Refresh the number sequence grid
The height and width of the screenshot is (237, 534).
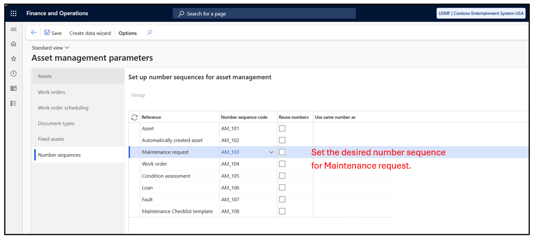(x=135, y=117)
